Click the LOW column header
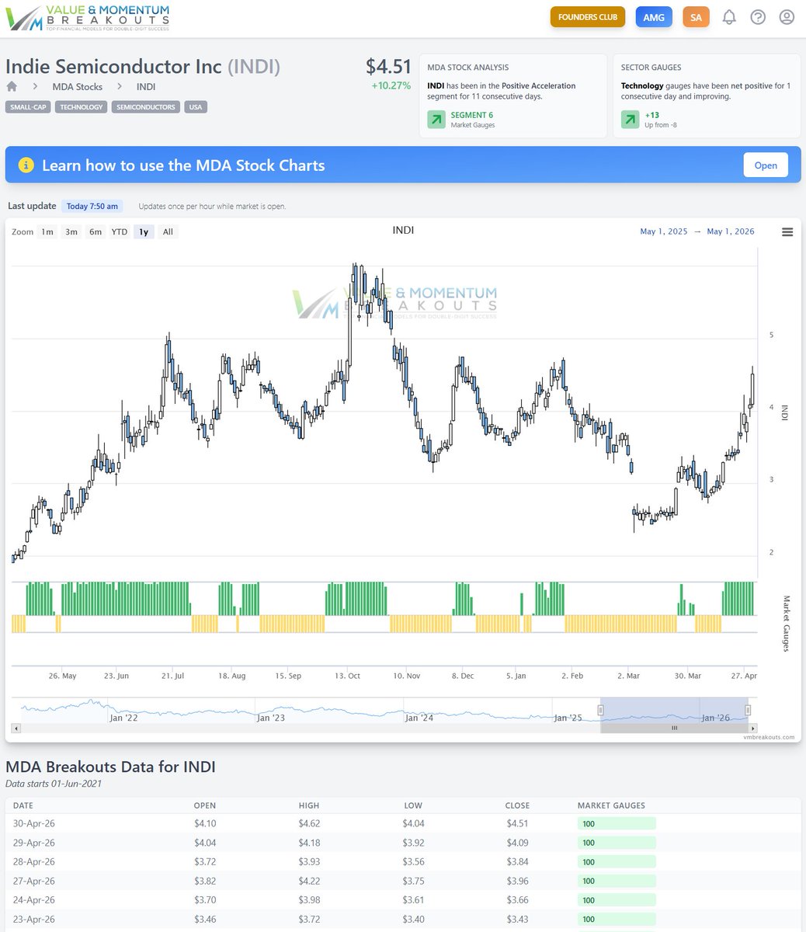 [412, 805]
